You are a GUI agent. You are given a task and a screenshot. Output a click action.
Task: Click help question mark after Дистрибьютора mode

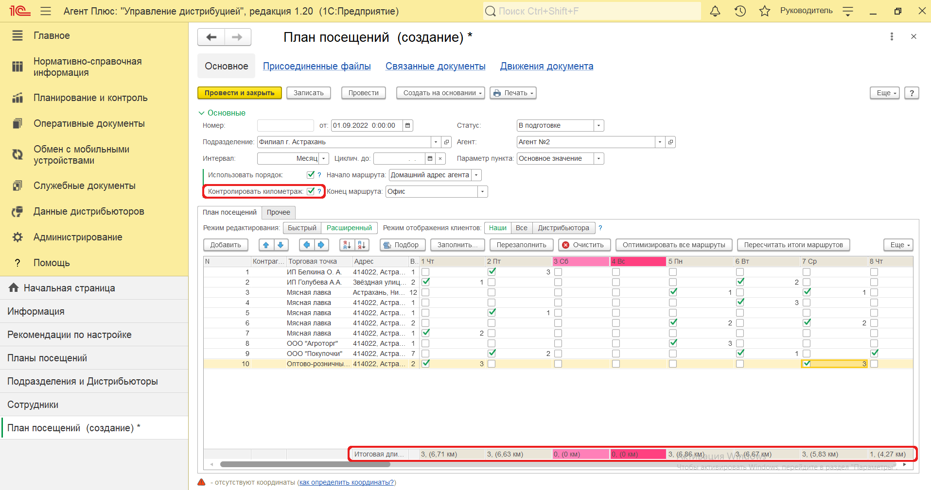600,228
